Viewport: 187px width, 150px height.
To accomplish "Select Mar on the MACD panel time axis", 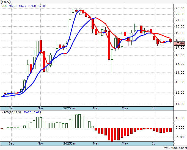I will coord(96,143).
